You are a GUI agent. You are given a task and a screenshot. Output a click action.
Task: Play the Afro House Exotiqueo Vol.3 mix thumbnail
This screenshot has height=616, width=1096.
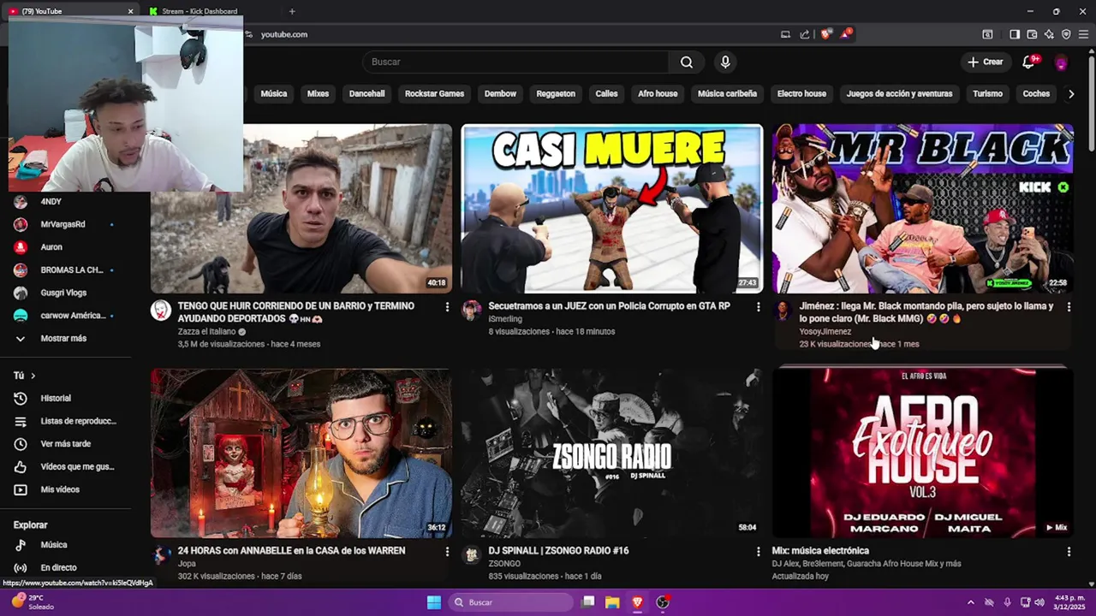point(922,453)
